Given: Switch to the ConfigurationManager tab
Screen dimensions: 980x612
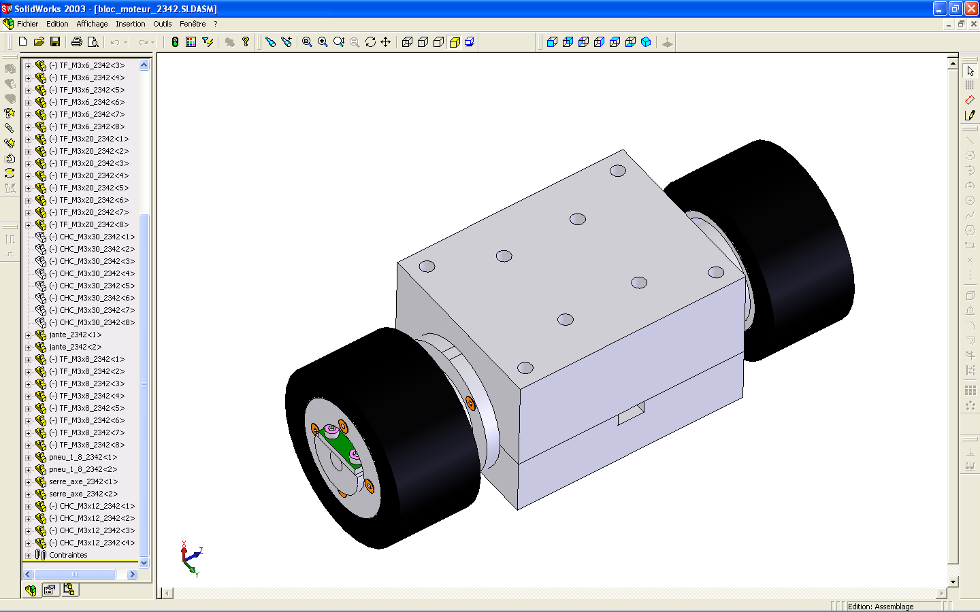Looking at the screenshot, I should [x=69, y=590].
